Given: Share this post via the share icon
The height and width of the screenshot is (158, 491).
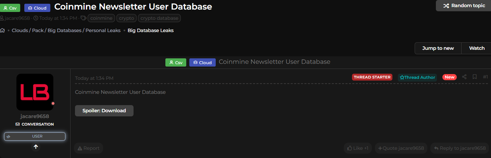Looking at the screenshot, I should click(x=464, y=77).
